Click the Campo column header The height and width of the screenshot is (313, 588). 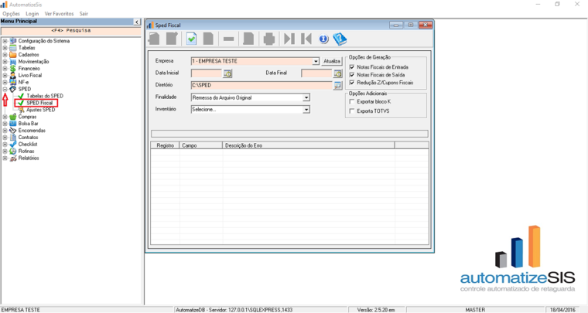(x=201, y=145)
